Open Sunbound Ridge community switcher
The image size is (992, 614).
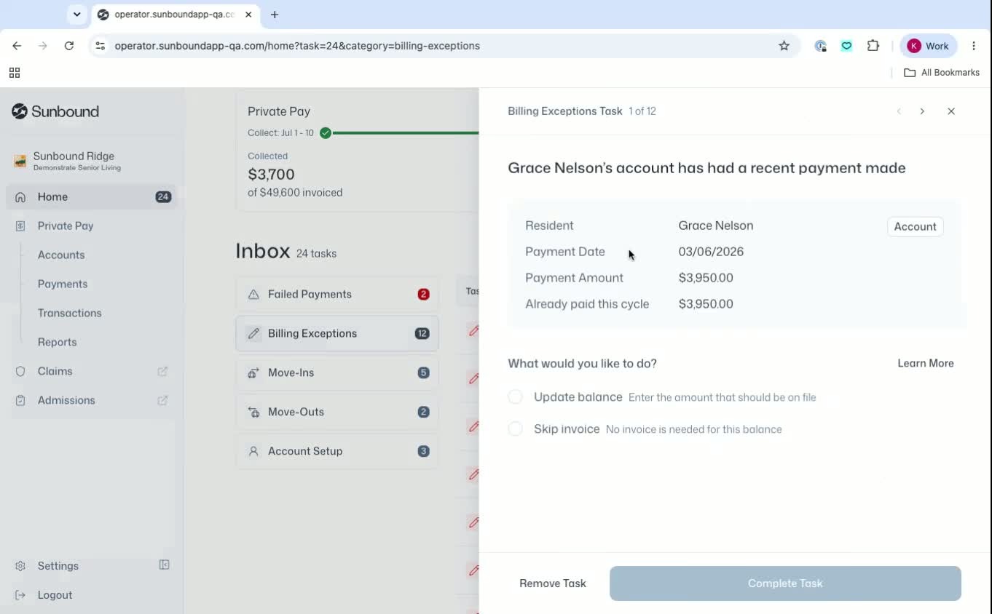(x=92, y=161)
